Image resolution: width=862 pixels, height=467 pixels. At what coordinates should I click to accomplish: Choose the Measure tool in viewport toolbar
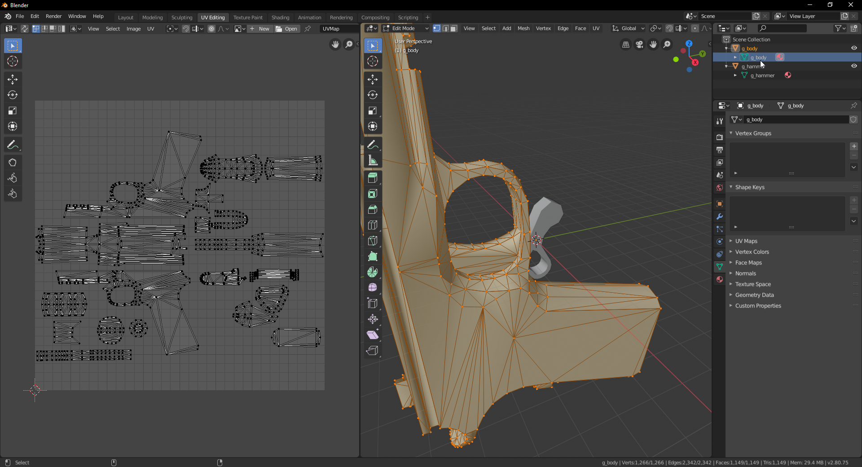pyautogui.click(x=372, y=160)
